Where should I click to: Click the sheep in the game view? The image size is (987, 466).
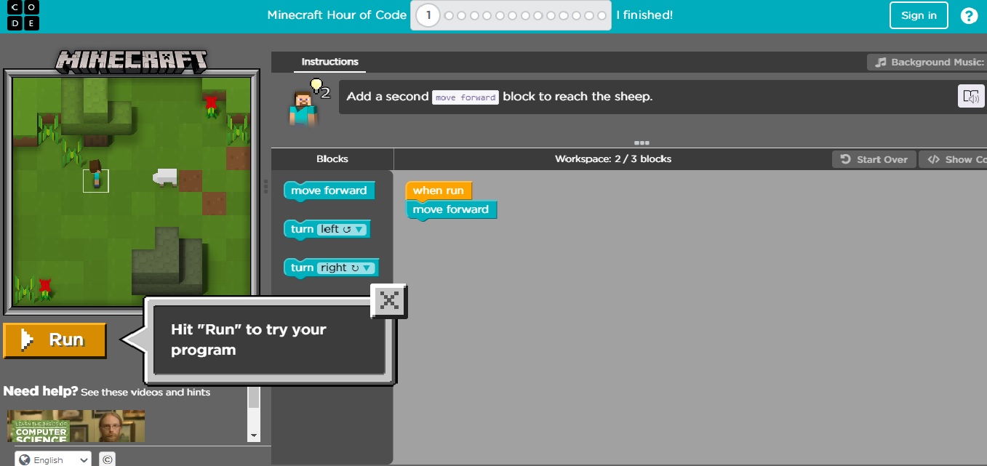[x=165, y=177]
